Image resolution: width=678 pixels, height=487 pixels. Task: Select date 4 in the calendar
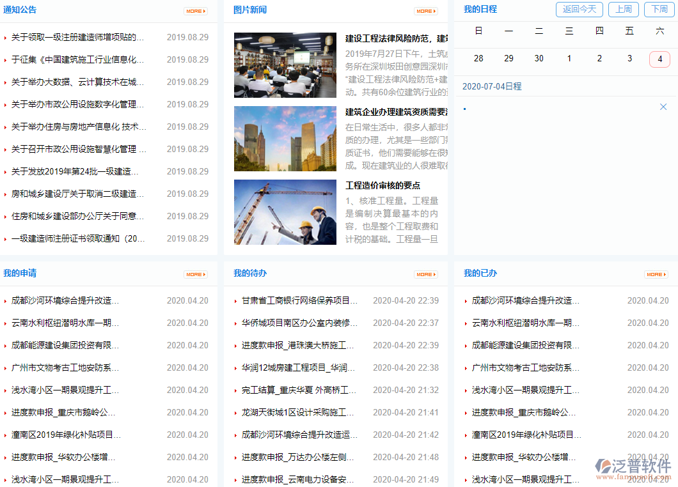pyautogui.click(x=659, y=58)
